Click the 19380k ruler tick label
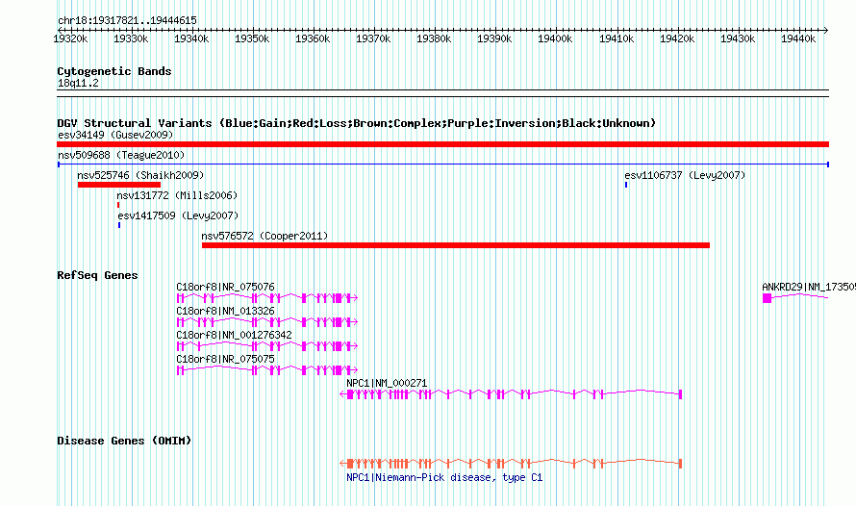Image resolution: width=856 pixels, height=506 pixels. point(434,38)
